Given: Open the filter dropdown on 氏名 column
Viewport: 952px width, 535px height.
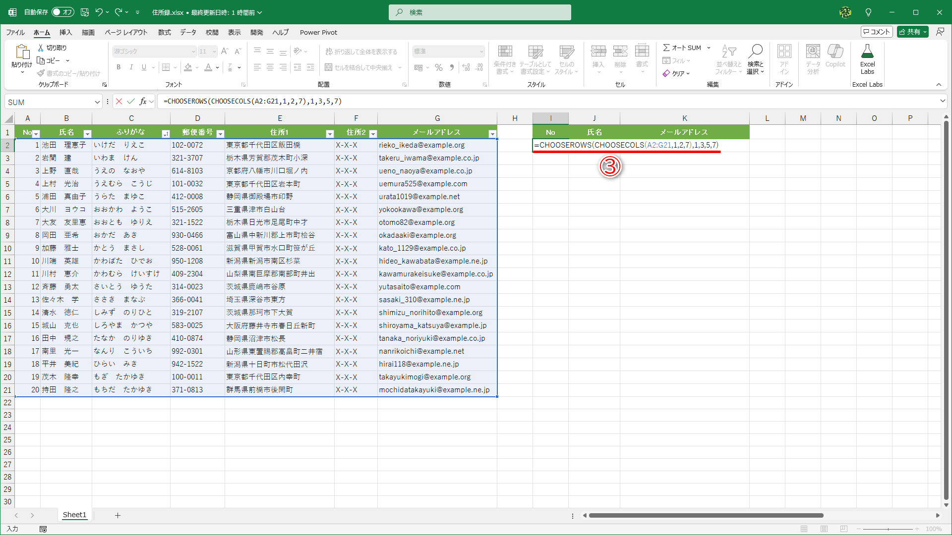Looking at the screenshot, I should 87,134.
